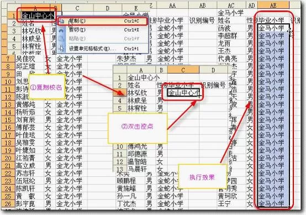306x215 pixels.
Task: Select the highlighted column AE header
Action: click(x=273, y=5)
